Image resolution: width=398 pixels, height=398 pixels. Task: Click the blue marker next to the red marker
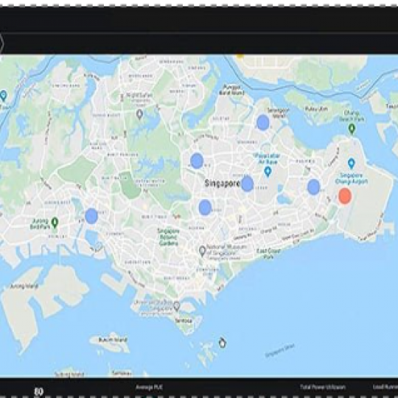(x=313, y=186)
